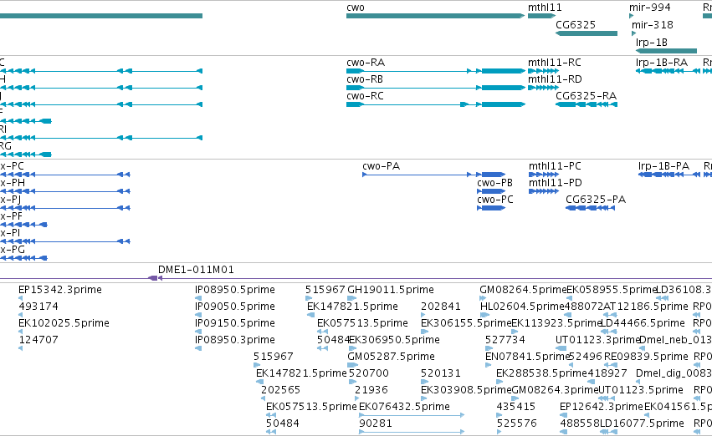This screenshot has width=712, height=436.
Task: Select the cwo-PA coding sequence
Action: click(433, 175)
